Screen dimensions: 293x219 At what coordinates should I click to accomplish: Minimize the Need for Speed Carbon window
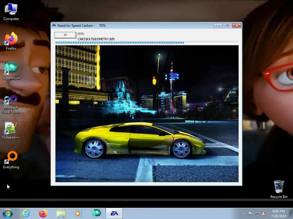[x=218, y=25]
